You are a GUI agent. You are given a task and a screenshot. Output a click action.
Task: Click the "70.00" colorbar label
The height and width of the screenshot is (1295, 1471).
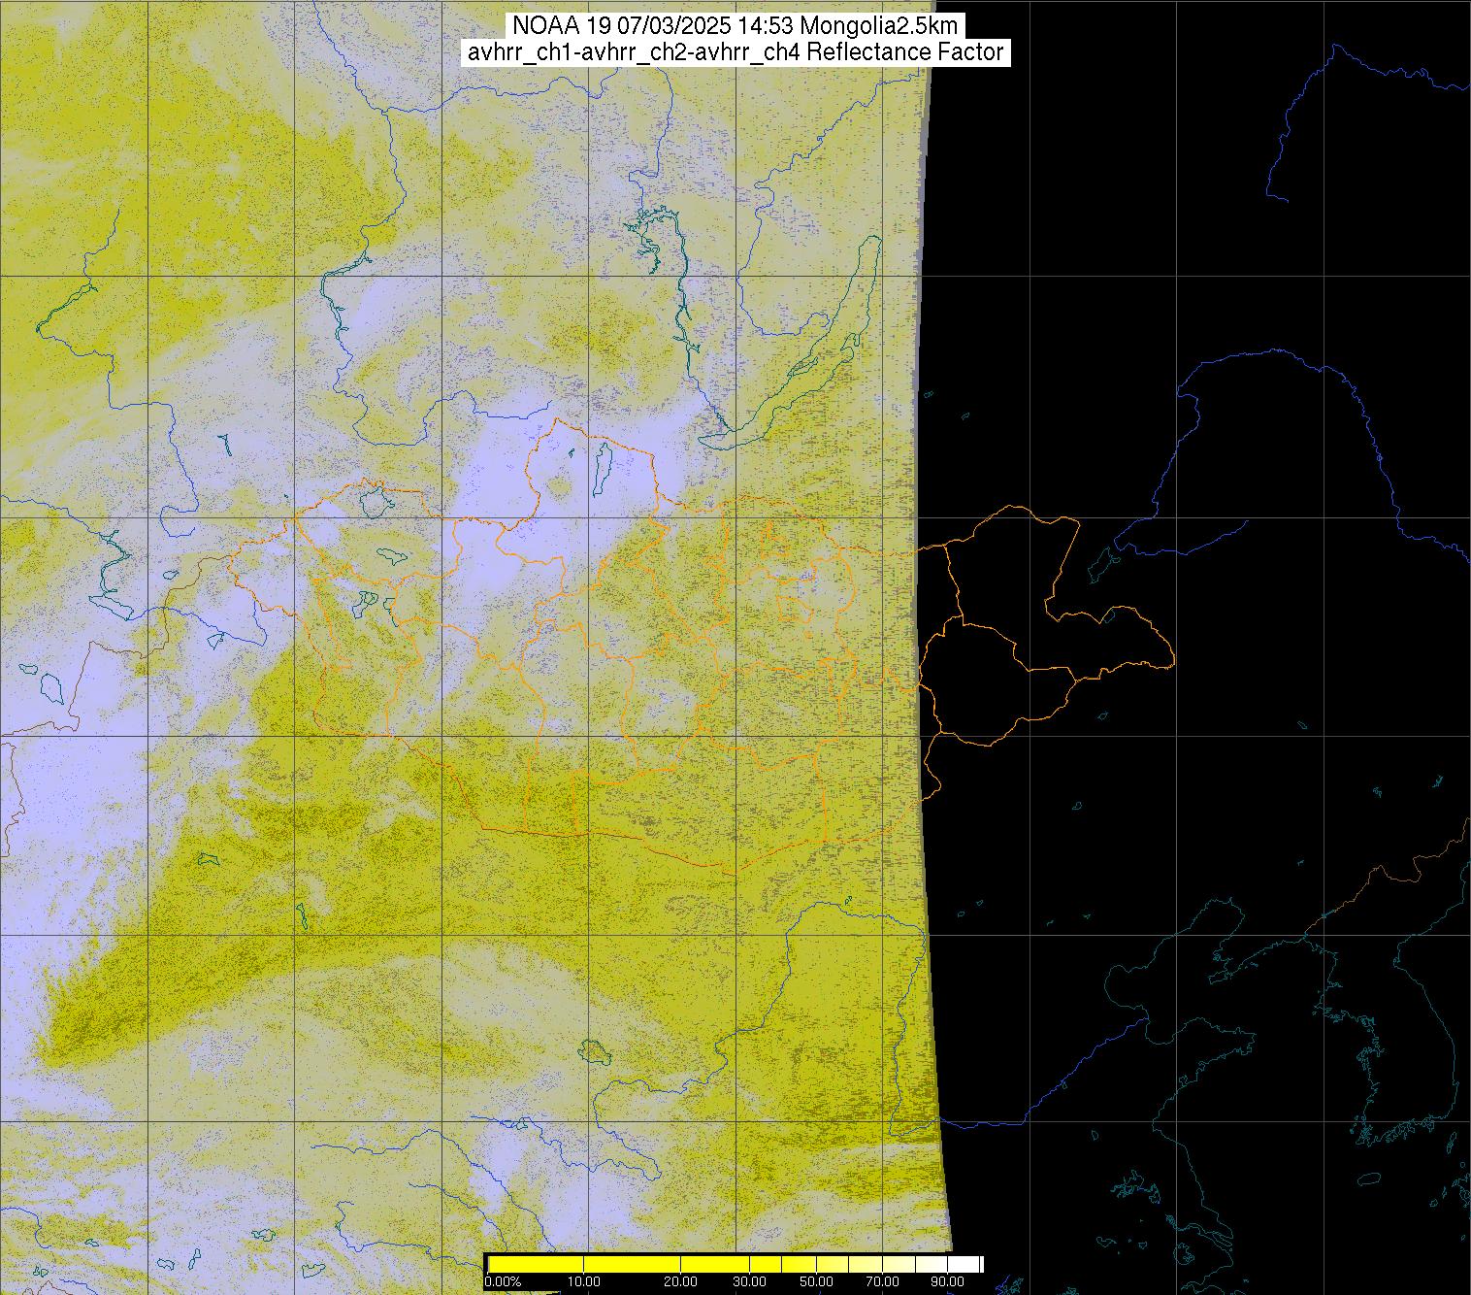[x=883, y=1281]
